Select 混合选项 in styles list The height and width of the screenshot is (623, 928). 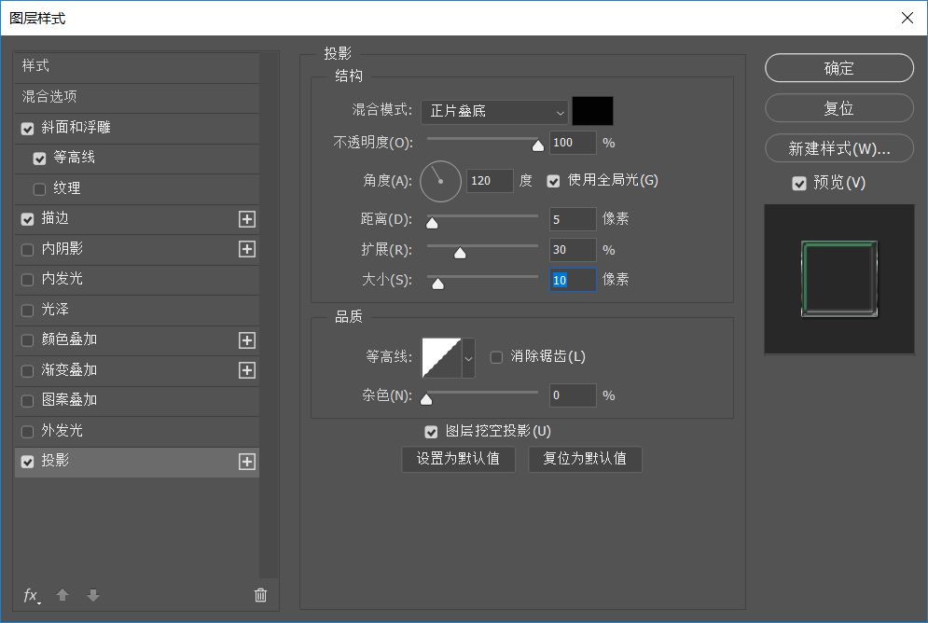point(49,97)
